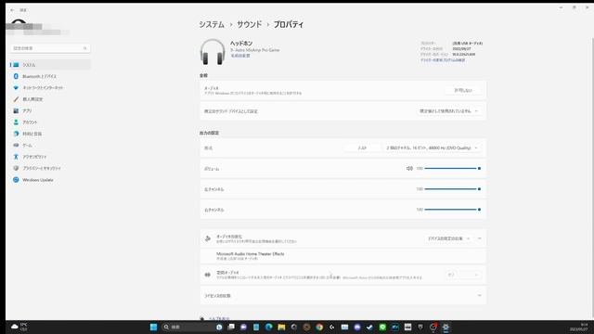
Task: Open LINE green icon in the taskbar
Action: point(382,328)
